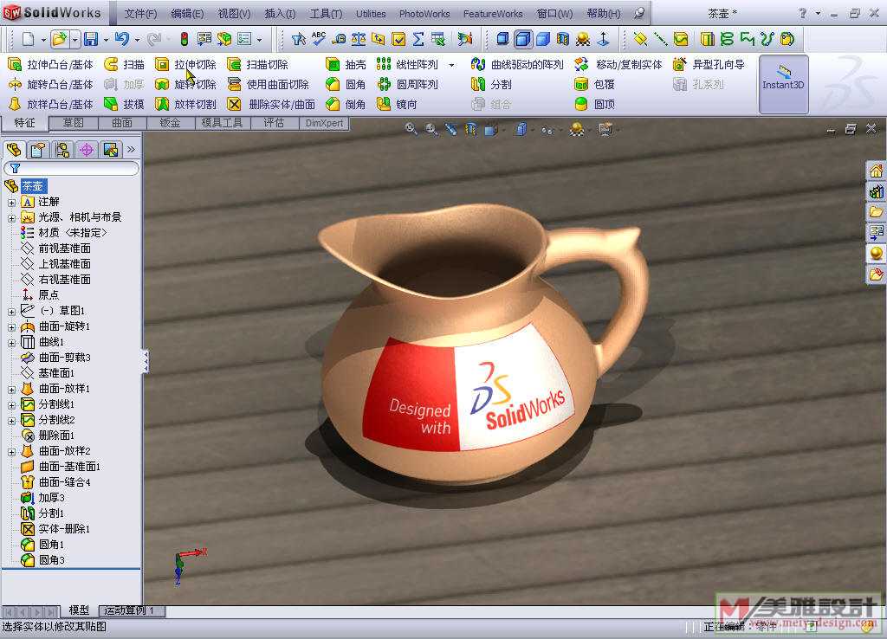Toggle the gold sphere RealView icon in top toolbar
Image resolution: width=887 pixels, height=639 pixels.
pyautogui.click(x=583, y=38)
